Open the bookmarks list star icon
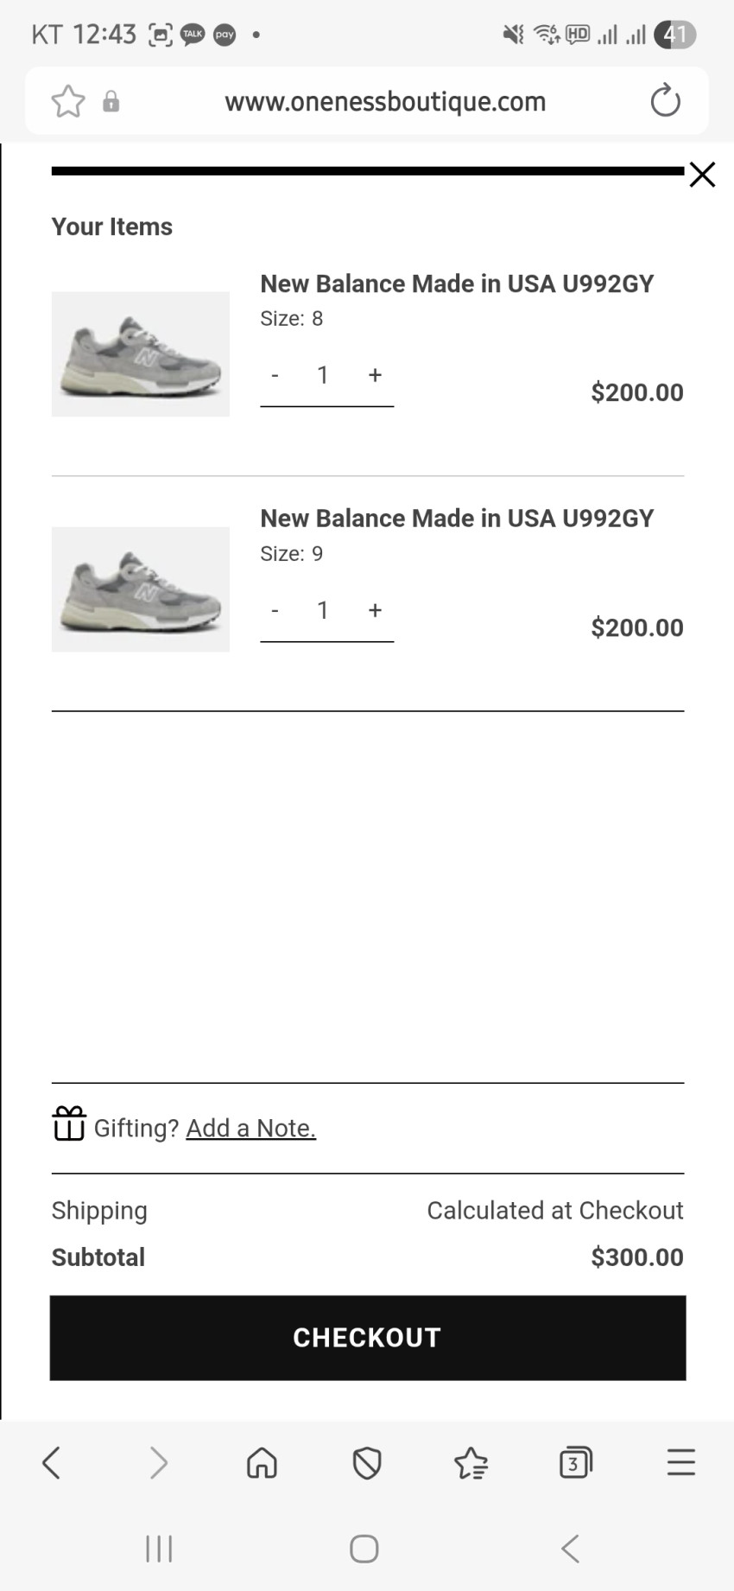 coord(471,1463)
